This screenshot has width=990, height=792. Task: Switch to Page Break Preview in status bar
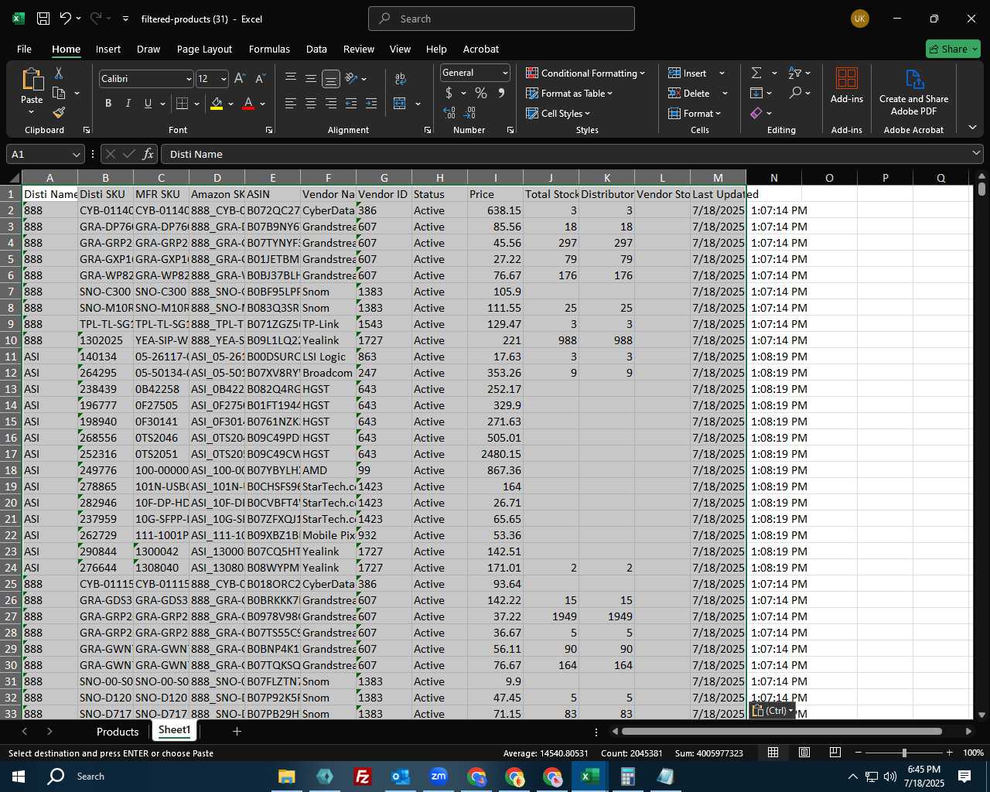835,753
